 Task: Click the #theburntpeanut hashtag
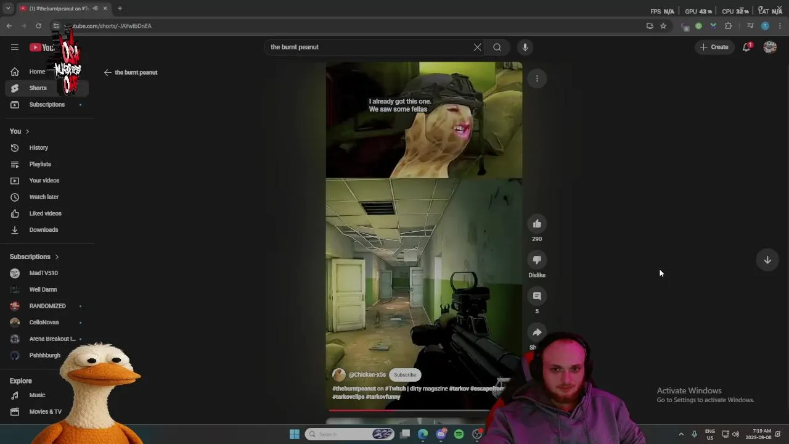tap(354, 389)
